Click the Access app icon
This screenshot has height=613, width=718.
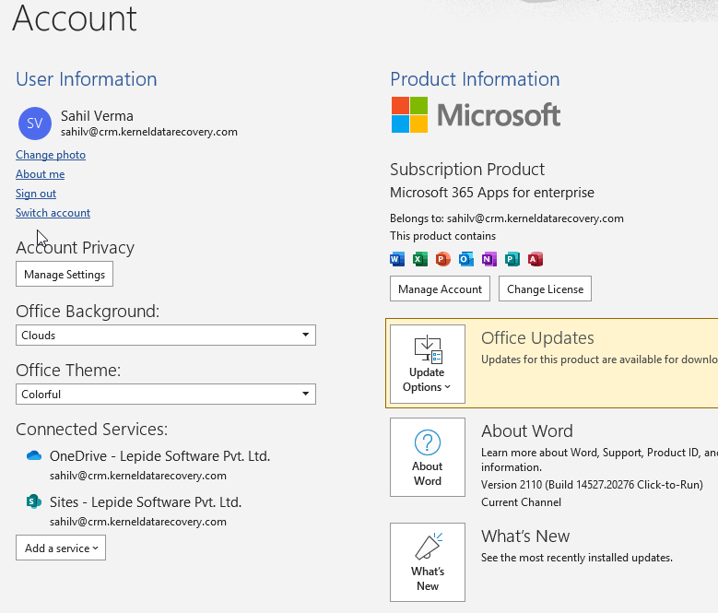(x=536, y=259)
